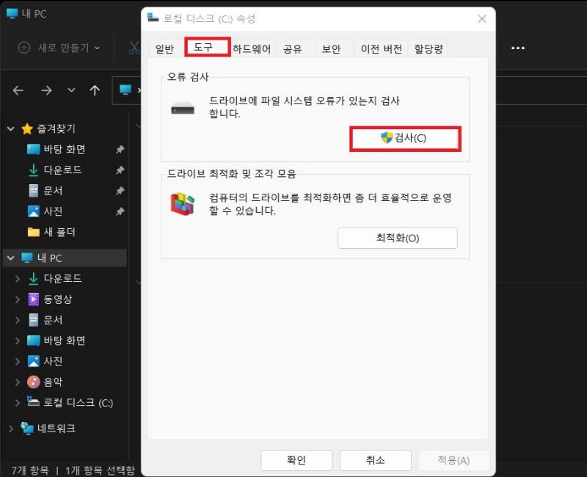The image size is (587, 477).
Task: Go back in Explorer navigation
Action: [18, 90]
